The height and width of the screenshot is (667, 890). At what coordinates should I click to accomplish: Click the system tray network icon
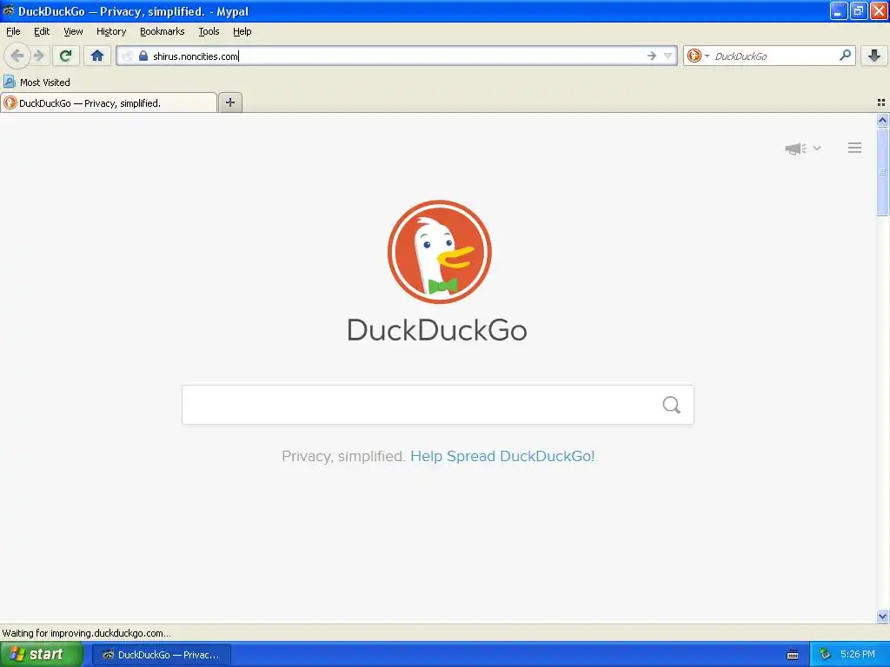pos(825,655)
